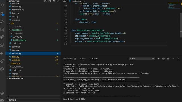Open the pull request activity icon
182x102 pixels.
[2, 45]
